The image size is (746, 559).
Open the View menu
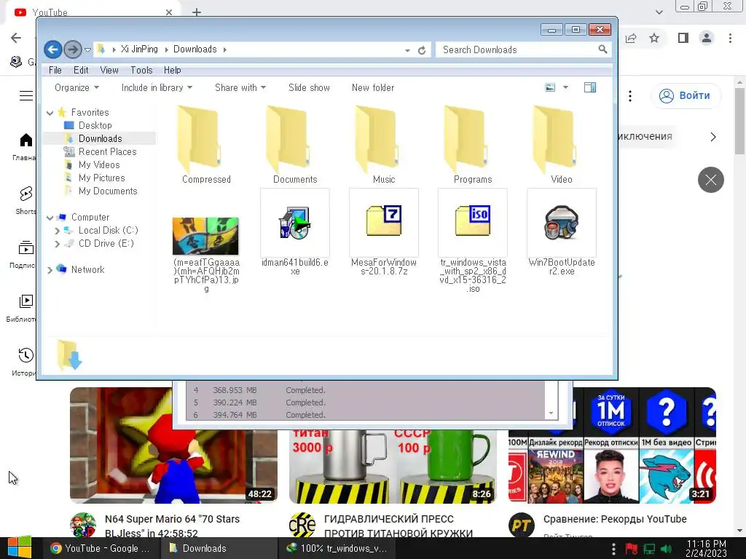click(109, 70)
